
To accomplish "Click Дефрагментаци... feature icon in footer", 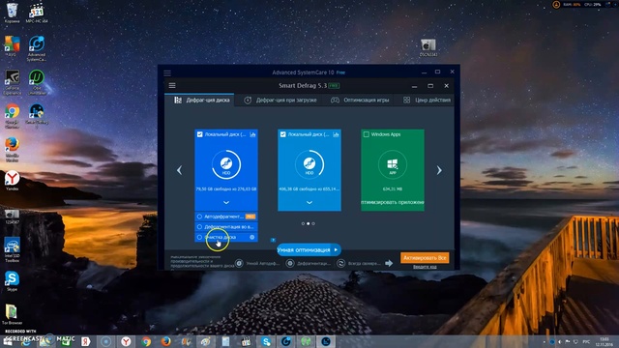I will [290, 263].
